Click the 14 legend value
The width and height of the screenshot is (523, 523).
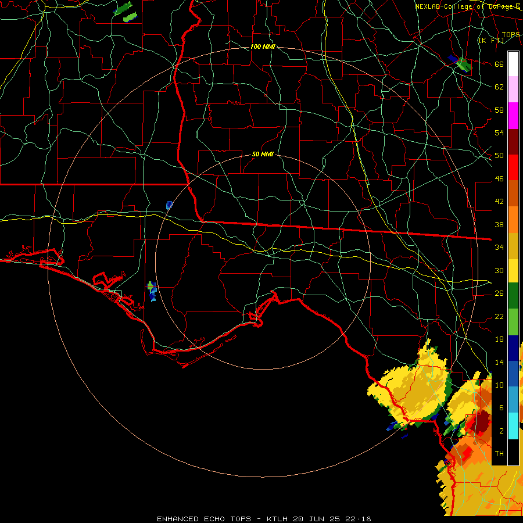499,362
